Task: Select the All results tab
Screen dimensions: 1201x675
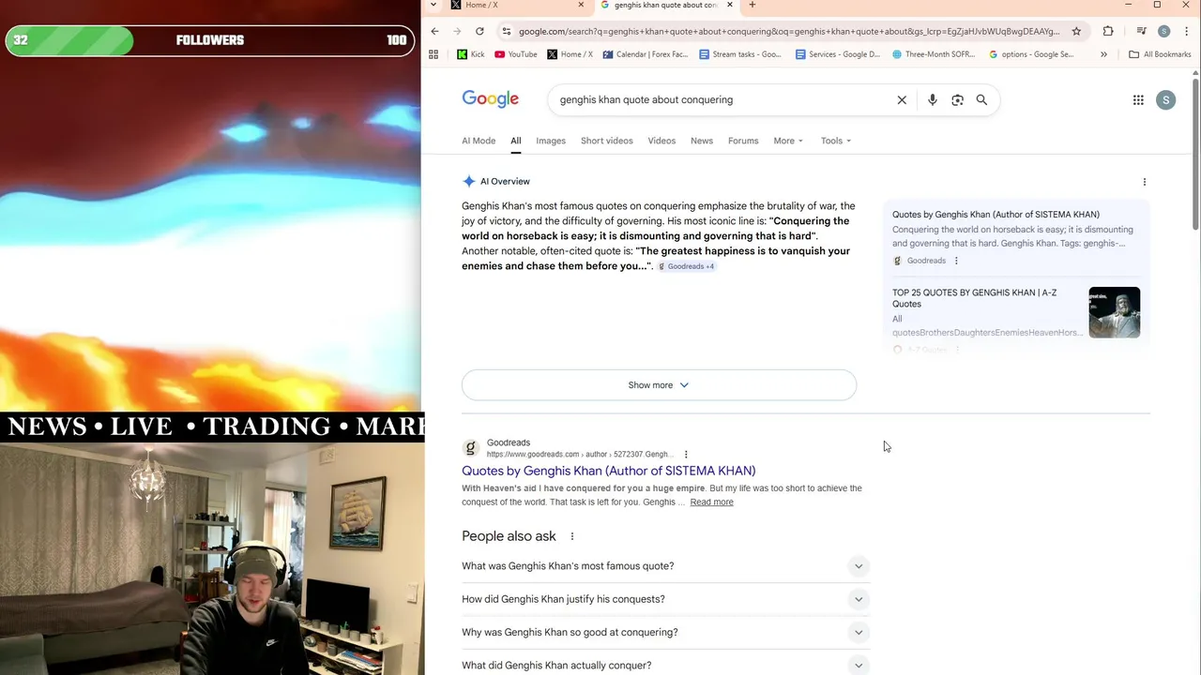Action: (515, 141)
